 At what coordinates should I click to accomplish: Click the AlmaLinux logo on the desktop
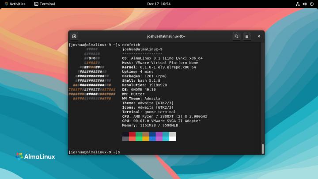[x=31, y=156]
